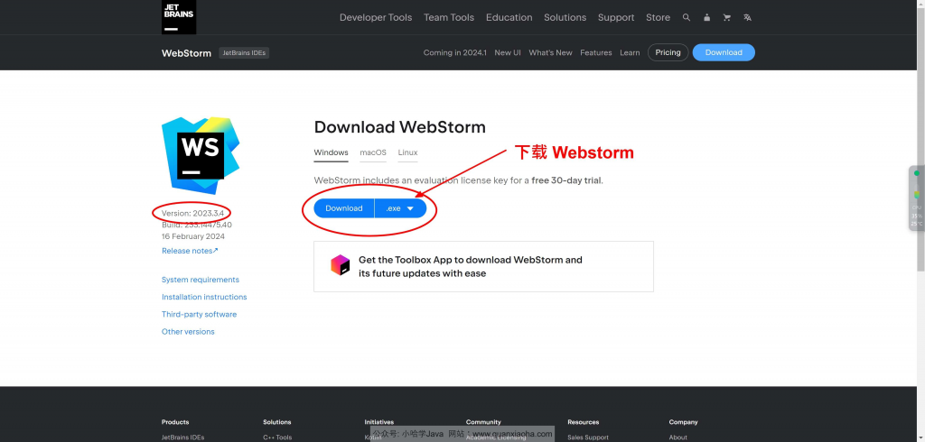Open the System requirements link
Viewport: 925px width, 442px height.
pos(201,280)
